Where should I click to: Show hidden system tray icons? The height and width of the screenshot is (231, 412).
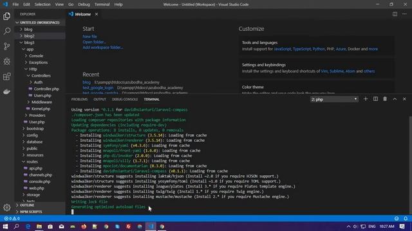click(348, 227)
